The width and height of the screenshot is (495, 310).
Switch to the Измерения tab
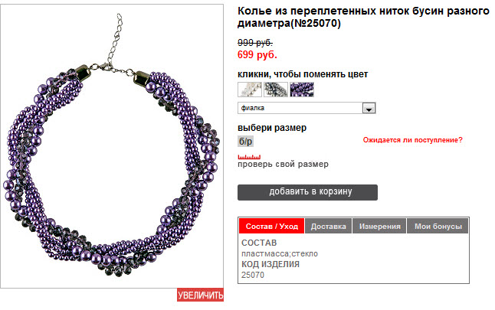click(x=379, y=226)
